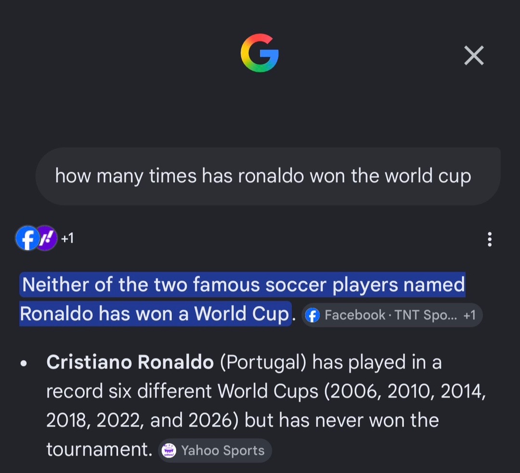Click the "(Portugal)" text
This screenshot has height=473, width=520.
tap(263, 362)
